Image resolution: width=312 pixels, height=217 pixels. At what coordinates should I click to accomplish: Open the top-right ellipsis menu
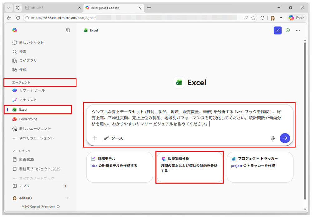[x=298, y=30]
